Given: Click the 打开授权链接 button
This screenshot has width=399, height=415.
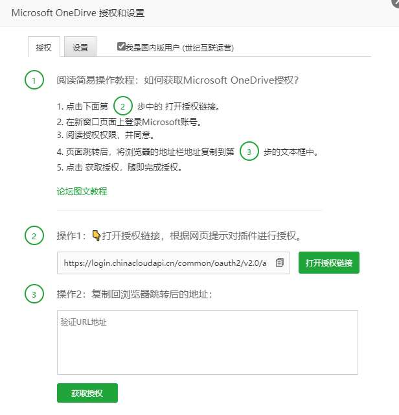Looking at the screenshot, I should click(329, 263).
